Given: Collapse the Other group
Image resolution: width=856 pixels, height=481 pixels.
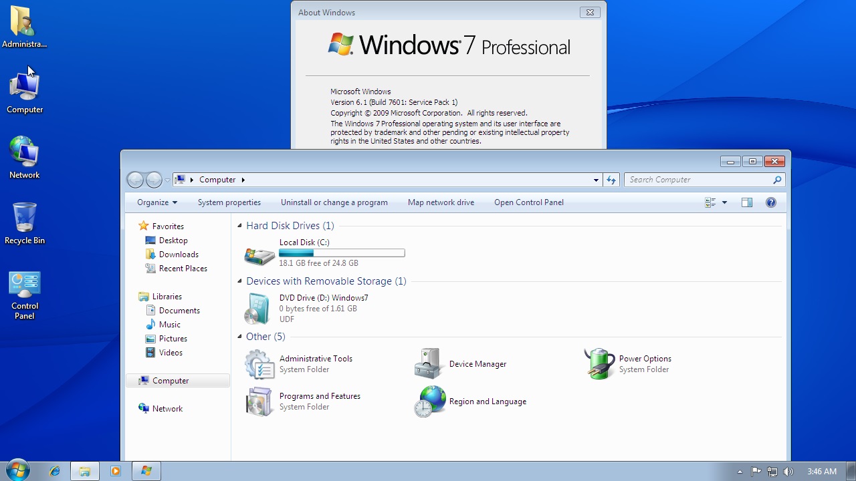Looking at the screenshot, I should pos(240,337).
